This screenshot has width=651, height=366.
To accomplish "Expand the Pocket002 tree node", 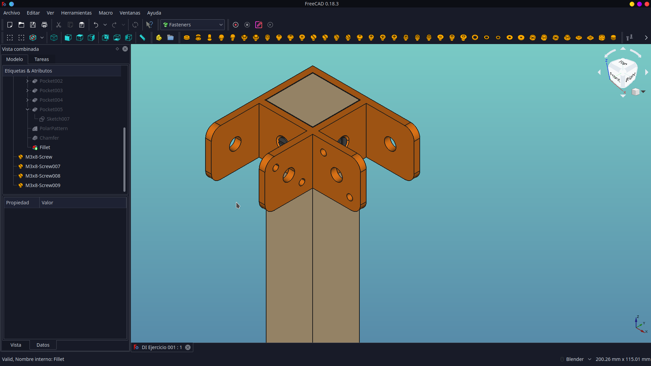I will coord(27,81).
